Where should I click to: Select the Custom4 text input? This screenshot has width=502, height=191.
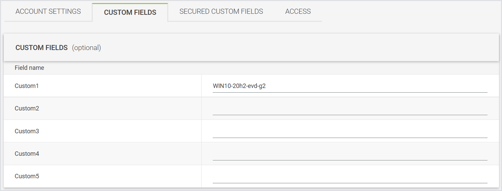coord(350,154)
